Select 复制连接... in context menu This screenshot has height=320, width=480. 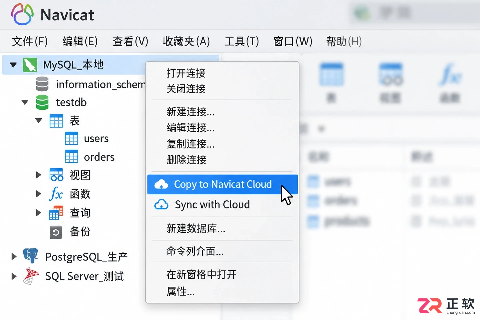point(191,144)
